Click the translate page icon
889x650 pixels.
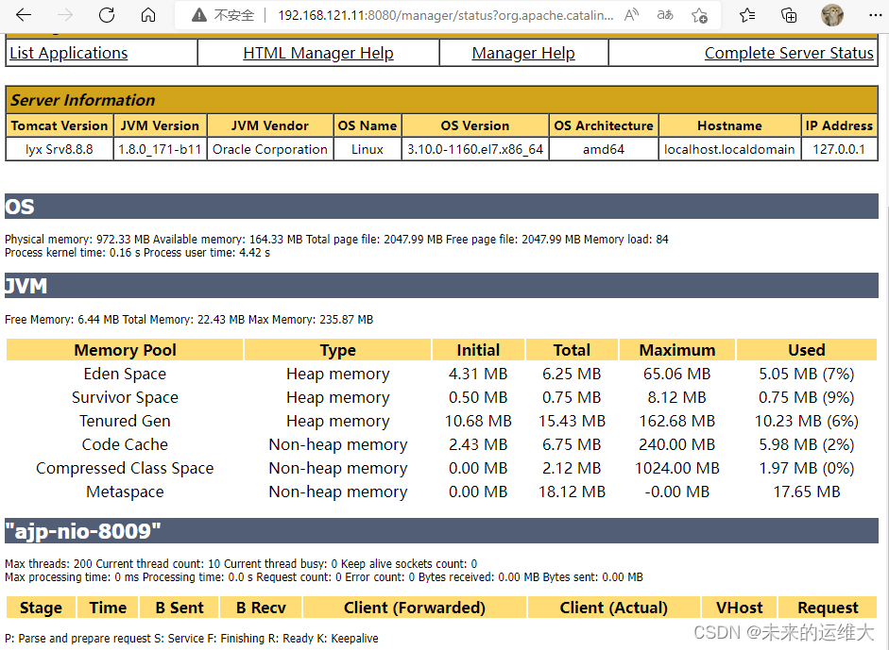pyautogui.click(x=665, y=15)
